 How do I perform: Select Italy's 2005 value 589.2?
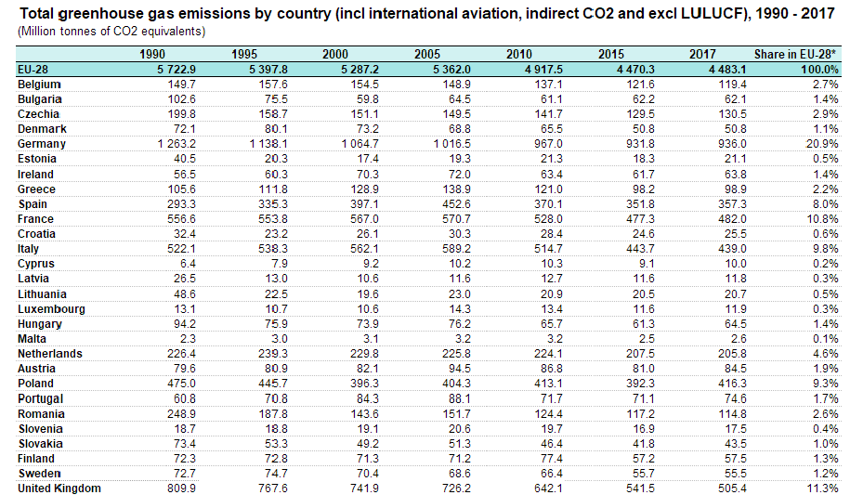[454, 249]
